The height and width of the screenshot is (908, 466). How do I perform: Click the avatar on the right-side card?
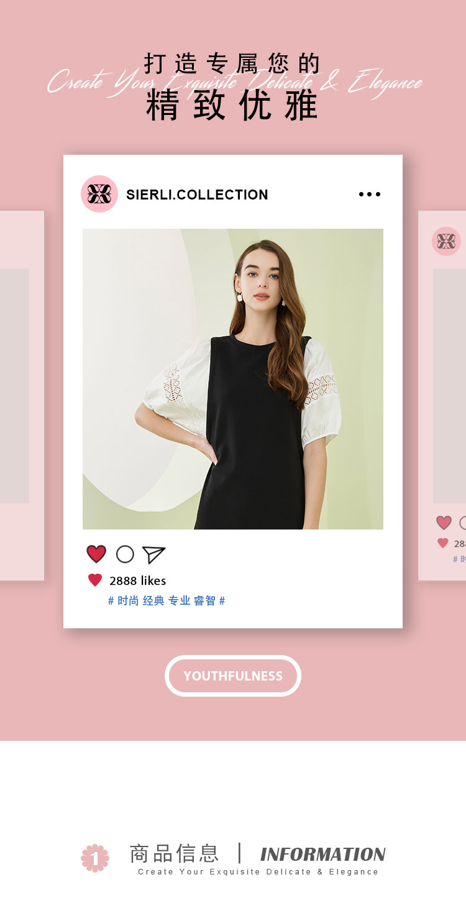coord(446,241)
